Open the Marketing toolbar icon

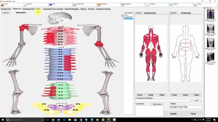tap(123, 5)
